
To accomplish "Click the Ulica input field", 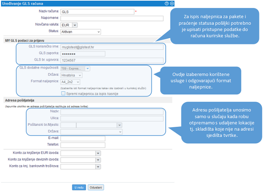I will coord(112,119).
